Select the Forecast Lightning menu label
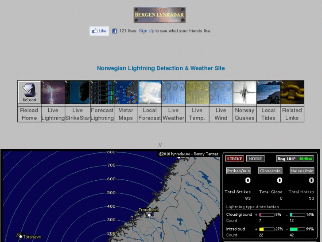The width and height of the screenshot is (322, 242). [102, 114]
